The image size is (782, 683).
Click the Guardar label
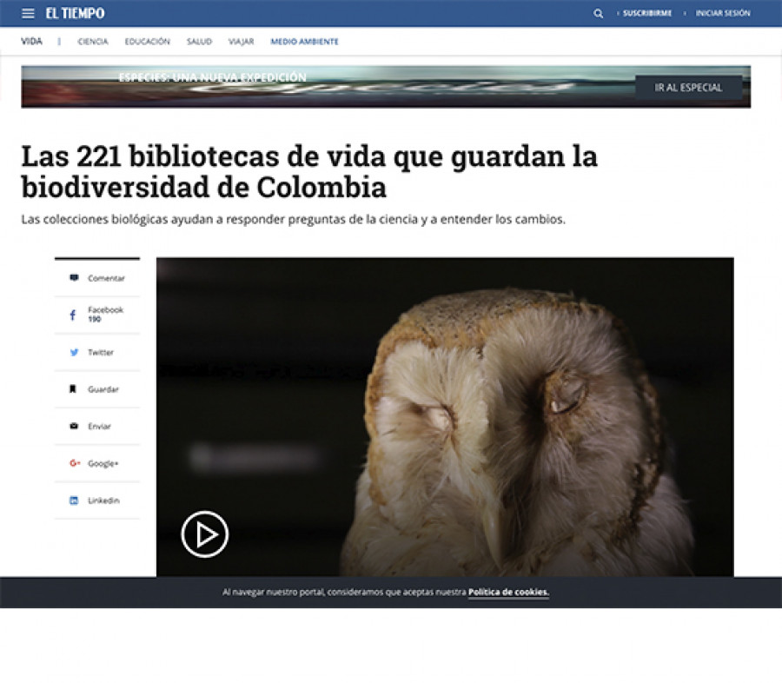[103, 389]
